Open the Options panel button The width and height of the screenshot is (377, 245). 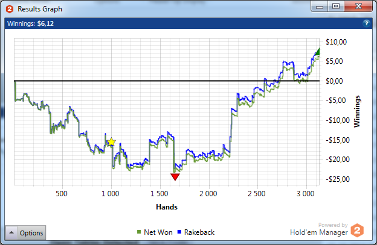click(x=25, y=232)
